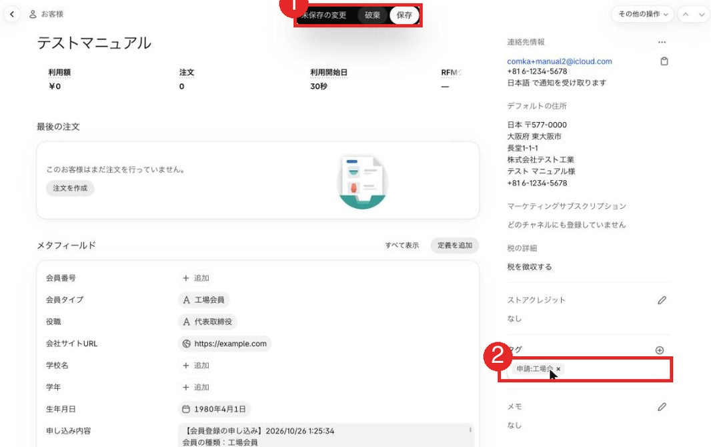
Task: Click the テストマニュアル customer title
Action: pyautogui.click(x=94, y=43)
